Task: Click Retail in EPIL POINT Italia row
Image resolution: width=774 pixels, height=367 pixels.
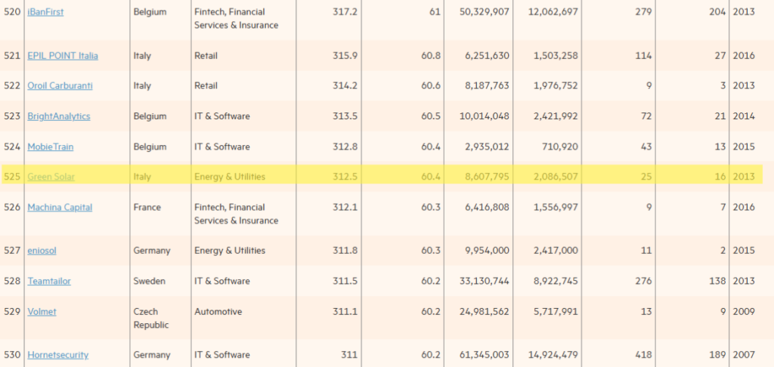Action: (206, 56)
